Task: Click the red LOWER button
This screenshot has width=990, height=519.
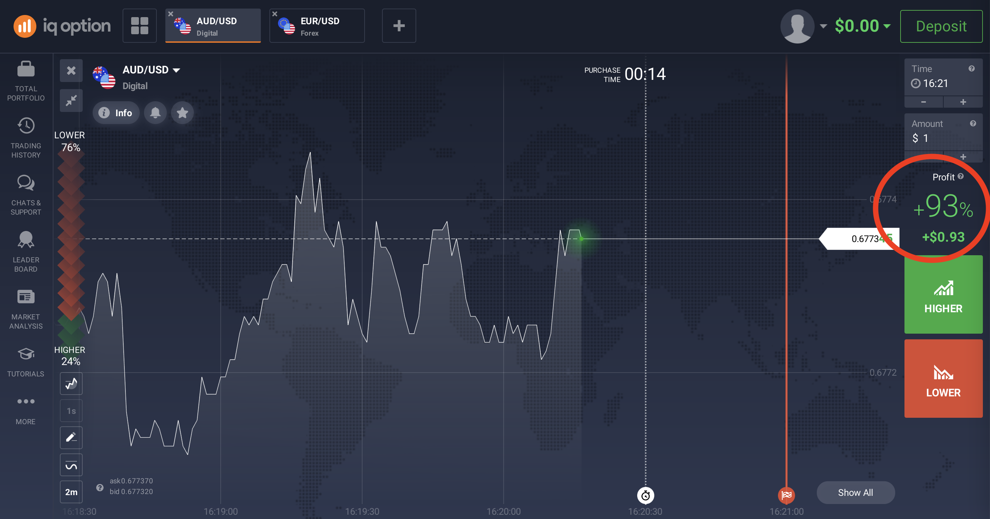Action: [944, 379]
